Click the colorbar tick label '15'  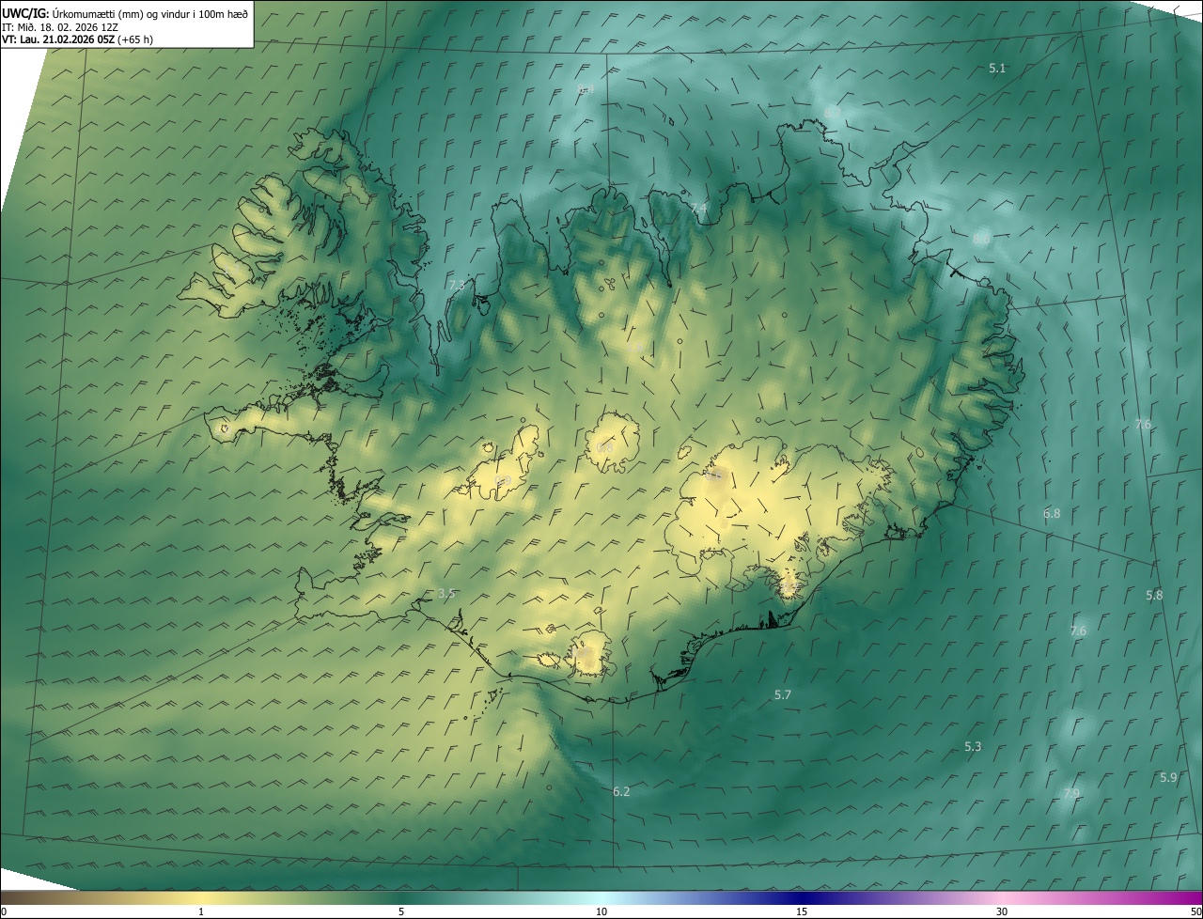[802, 911]
